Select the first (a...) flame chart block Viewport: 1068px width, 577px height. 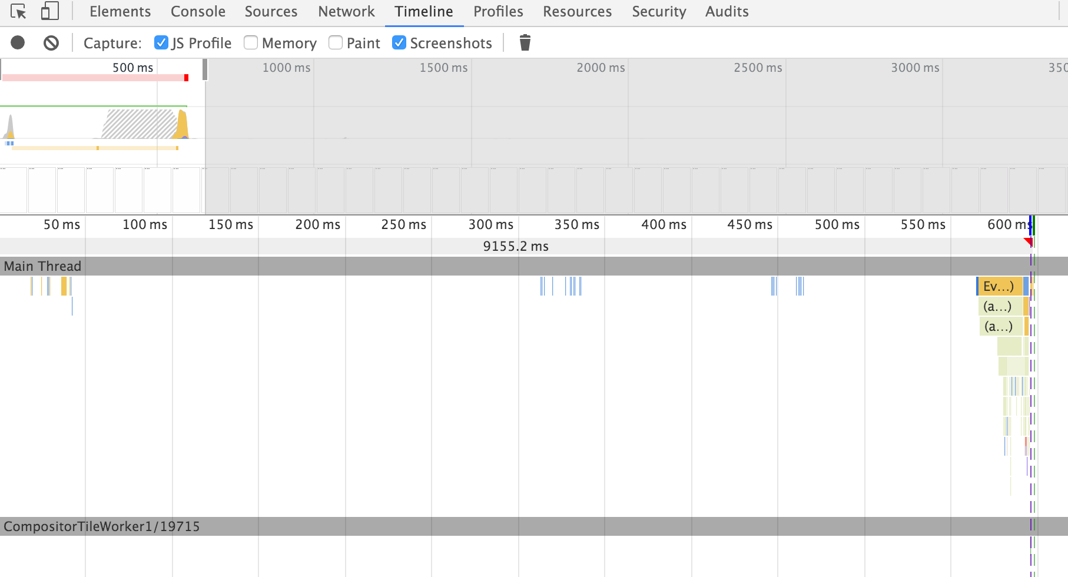(x=1000, y=306)
